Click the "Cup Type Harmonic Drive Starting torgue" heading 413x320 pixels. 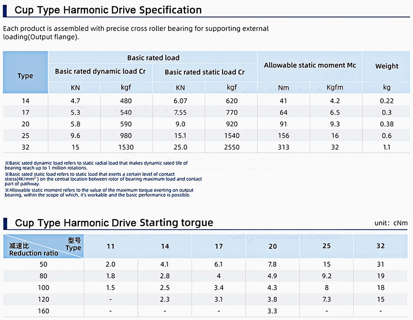pos(114,223)
